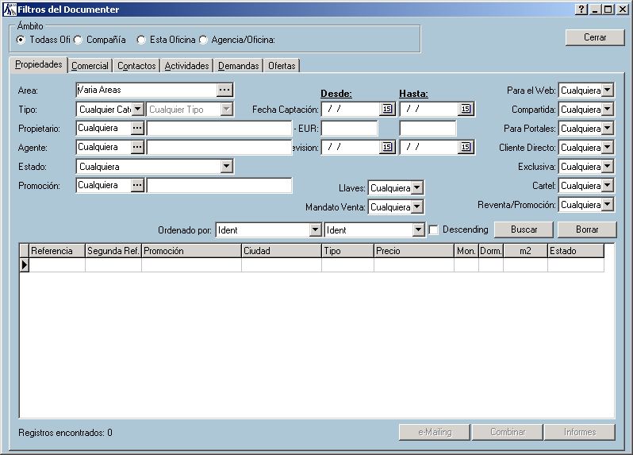The height and width of the screenshot is (455, 633).
Task: Click the Estado column header in grid
Action: 576,251
